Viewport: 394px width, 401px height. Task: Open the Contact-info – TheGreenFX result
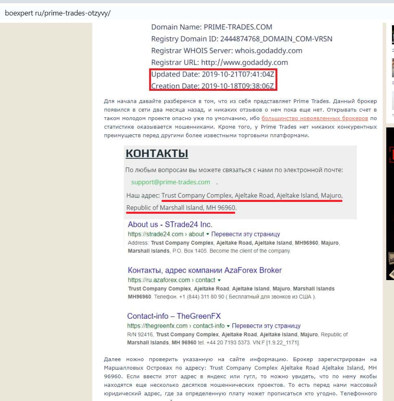pyautogui.click(x=174, y=316)
